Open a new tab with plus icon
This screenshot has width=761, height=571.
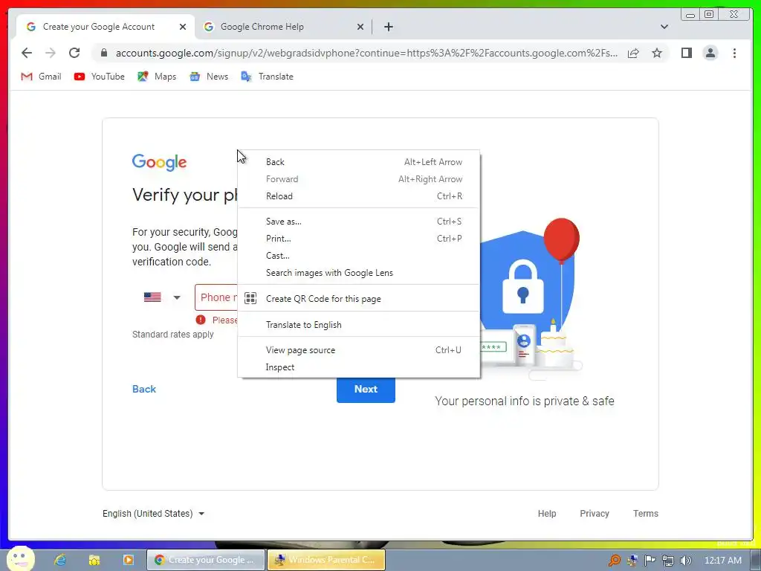click(388, 27)
